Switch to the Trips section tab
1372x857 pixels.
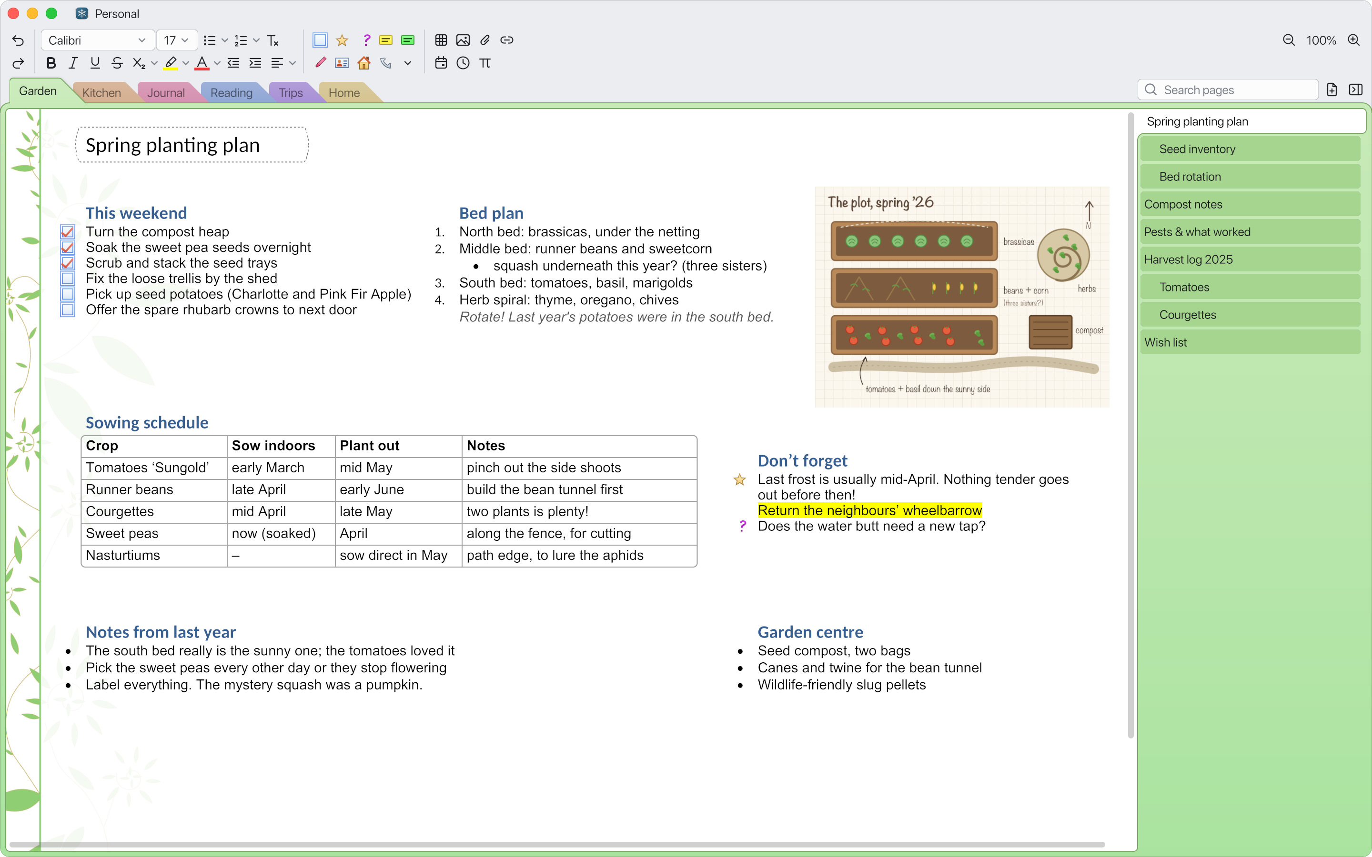[x=290, y=92]
